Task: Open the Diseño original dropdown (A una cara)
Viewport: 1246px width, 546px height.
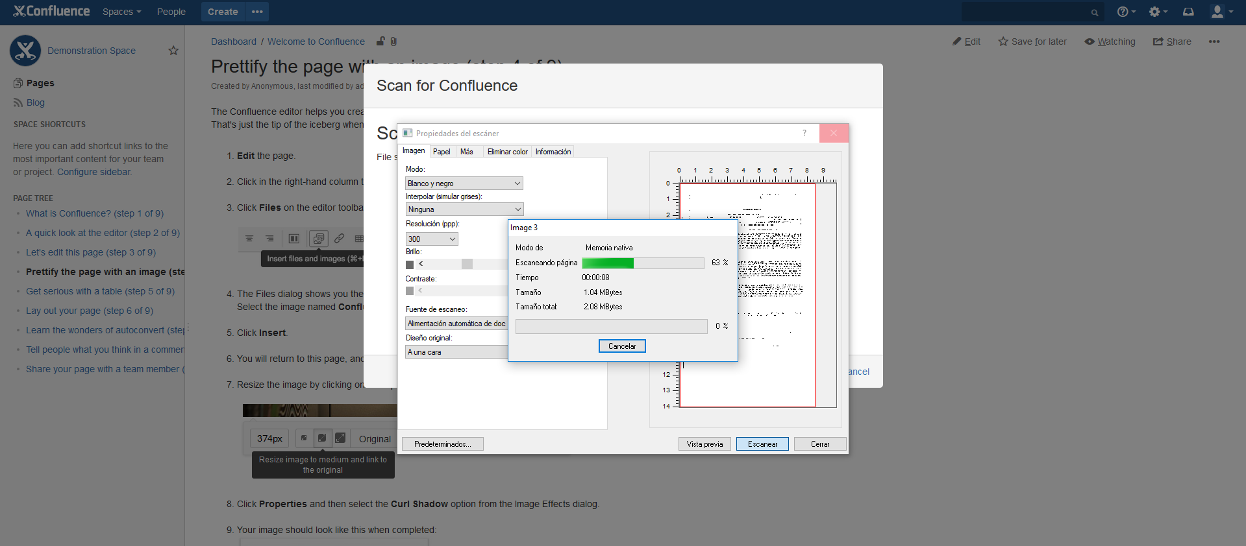Action: click(x=456, y=352)
